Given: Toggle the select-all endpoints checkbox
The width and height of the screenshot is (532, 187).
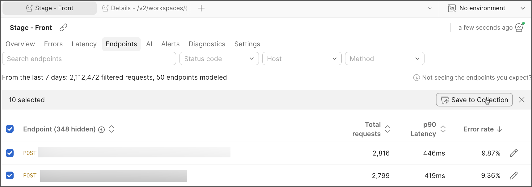Looking at the screenshot, I should tap(10, 129).
